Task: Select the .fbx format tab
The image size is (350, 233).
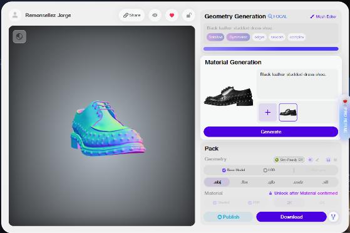Action: click(244, 182)
